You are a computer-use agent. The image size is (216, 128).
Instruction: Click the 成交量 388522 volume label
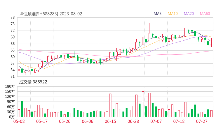[33, 82]
